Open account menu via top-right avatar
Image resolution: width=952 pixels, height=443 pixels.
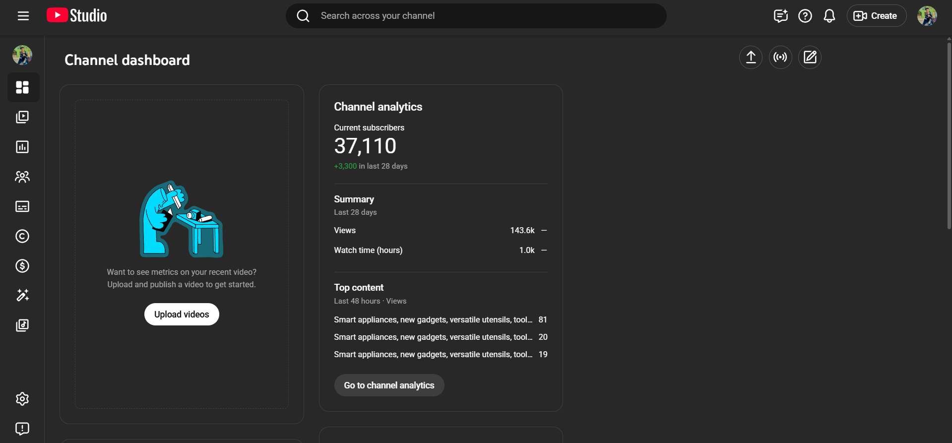pos(927,16)
